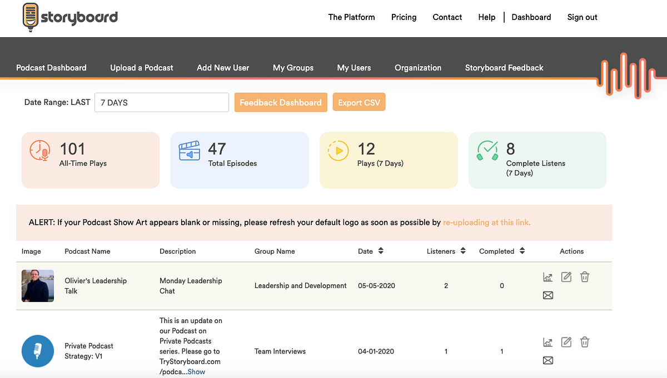The image size is (667, 378).
Task: Edit Private Podcast Strategy: V1 entry
Action: pos(566,342)
